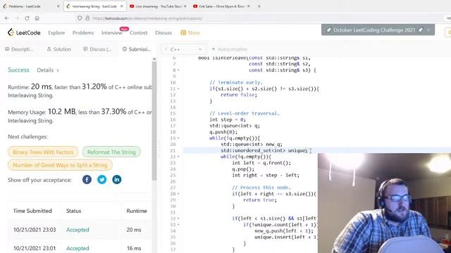Close the Interleaving String tab

click(x=122, y=6)
